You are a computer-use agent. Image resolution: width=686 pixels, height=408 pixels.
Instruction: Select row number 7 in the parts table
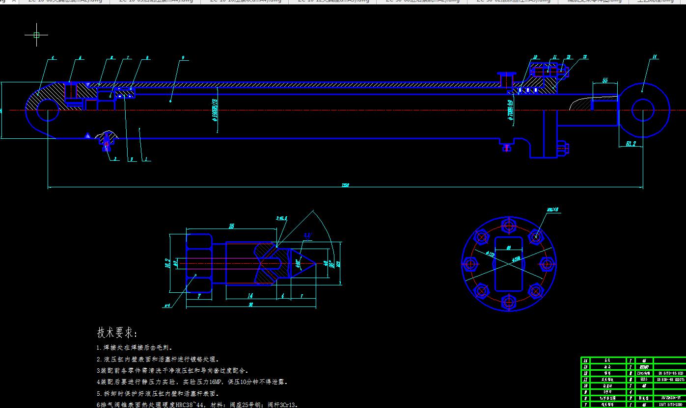(585, 405)
